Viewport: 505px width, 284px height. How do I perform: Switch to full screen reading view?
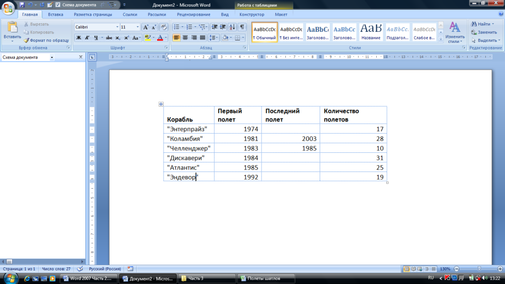coord(413,269)
